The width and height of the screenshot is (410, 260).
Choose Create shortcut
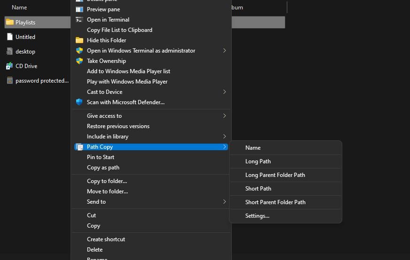[151, 239]
